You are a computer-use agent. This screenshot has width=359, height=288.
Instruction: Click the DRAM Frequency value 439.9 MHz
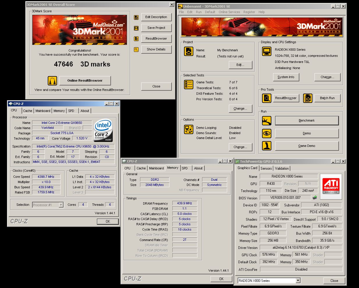[185, 203]
